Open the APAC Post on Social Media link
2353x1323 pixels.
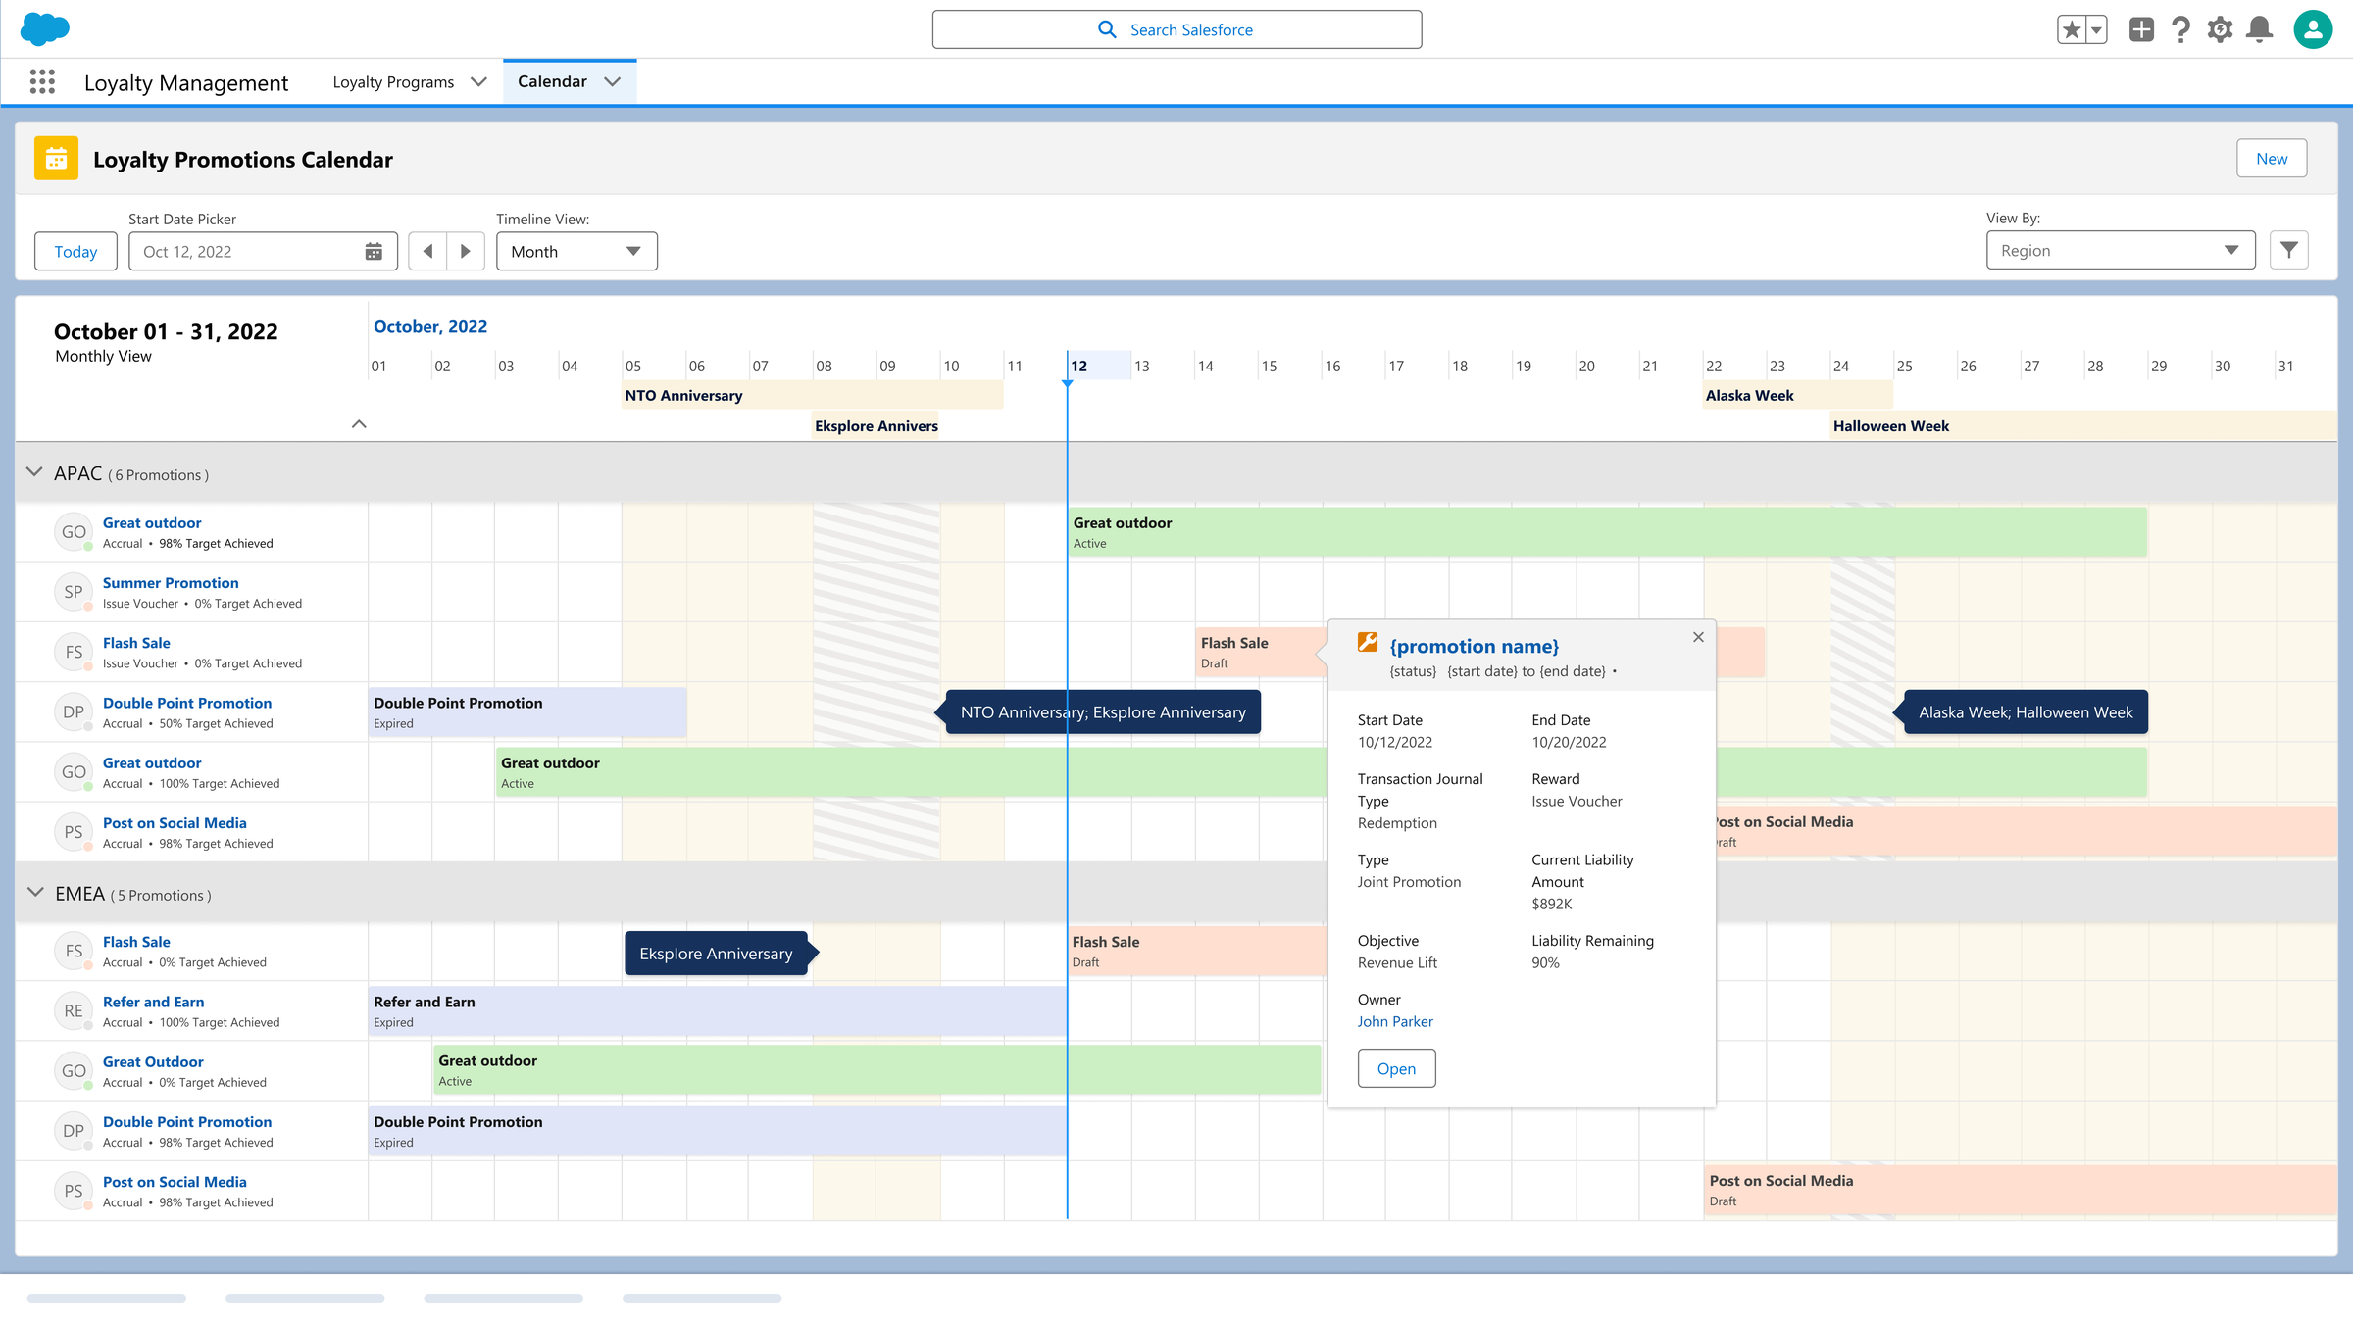click(175, 822)
